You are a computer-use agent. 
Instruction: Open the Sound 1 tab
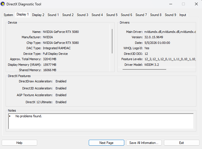[x=53, y=15]
